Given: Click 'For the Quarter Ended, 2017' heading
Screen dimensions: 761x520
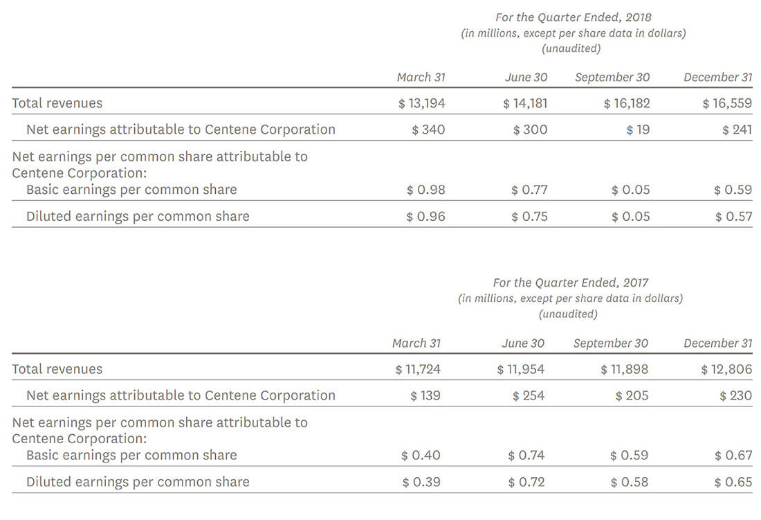Looking at the screenshot, I should [571, 283].
